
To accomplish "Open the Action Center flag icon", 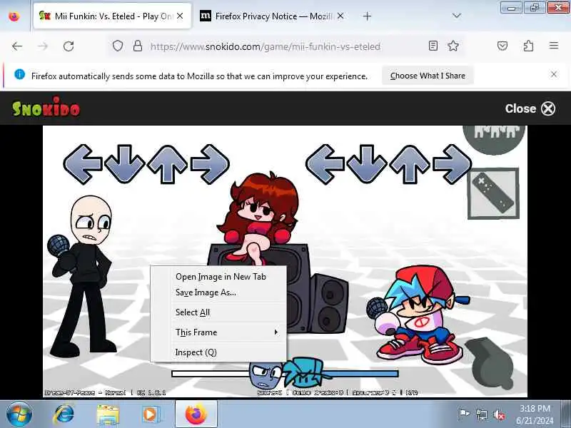I will click(463, 414).
